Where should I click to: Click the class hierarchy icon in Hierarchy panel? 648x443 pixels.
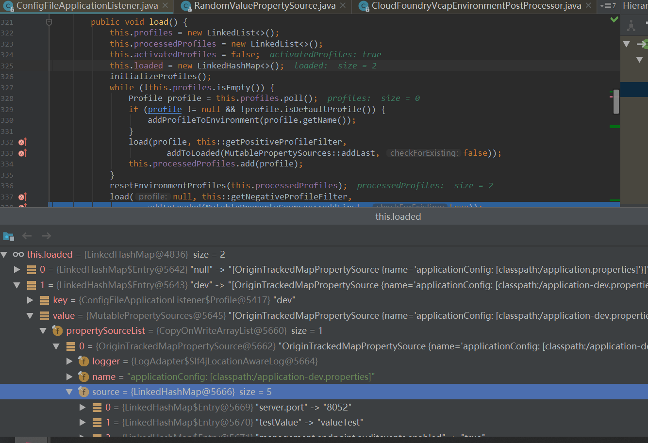click(631, 26)
